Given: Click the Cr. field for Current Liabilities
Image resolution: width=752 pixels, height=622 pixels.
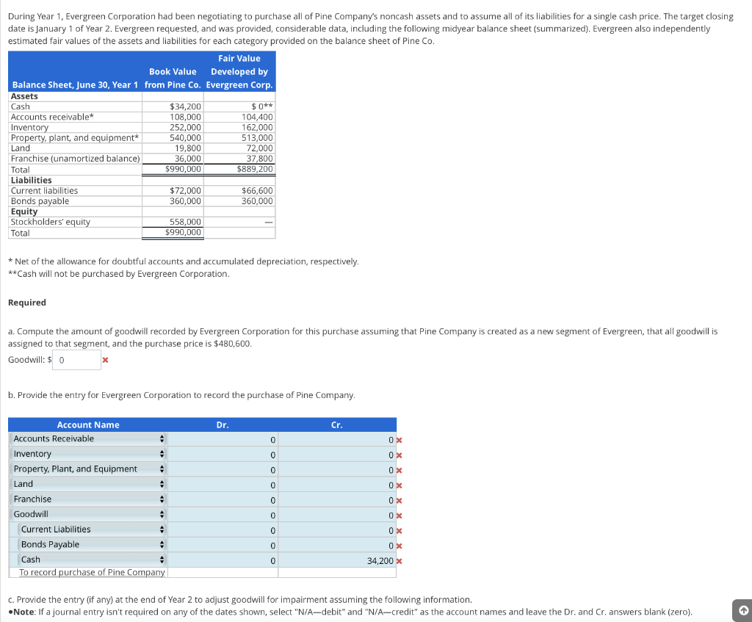Looking at the screenshot, I should 337,530.
